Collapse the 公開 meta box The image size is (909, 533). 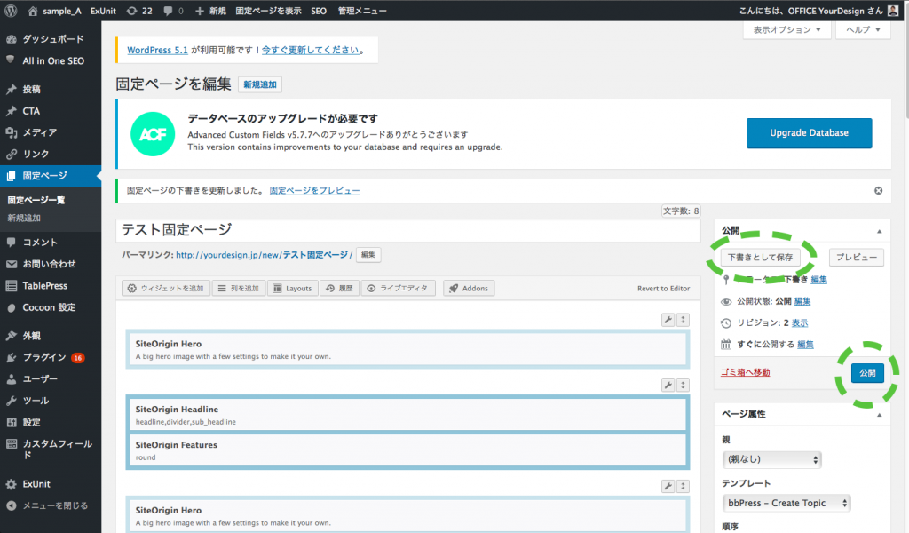pyautogui.click(x=879, y=230)
